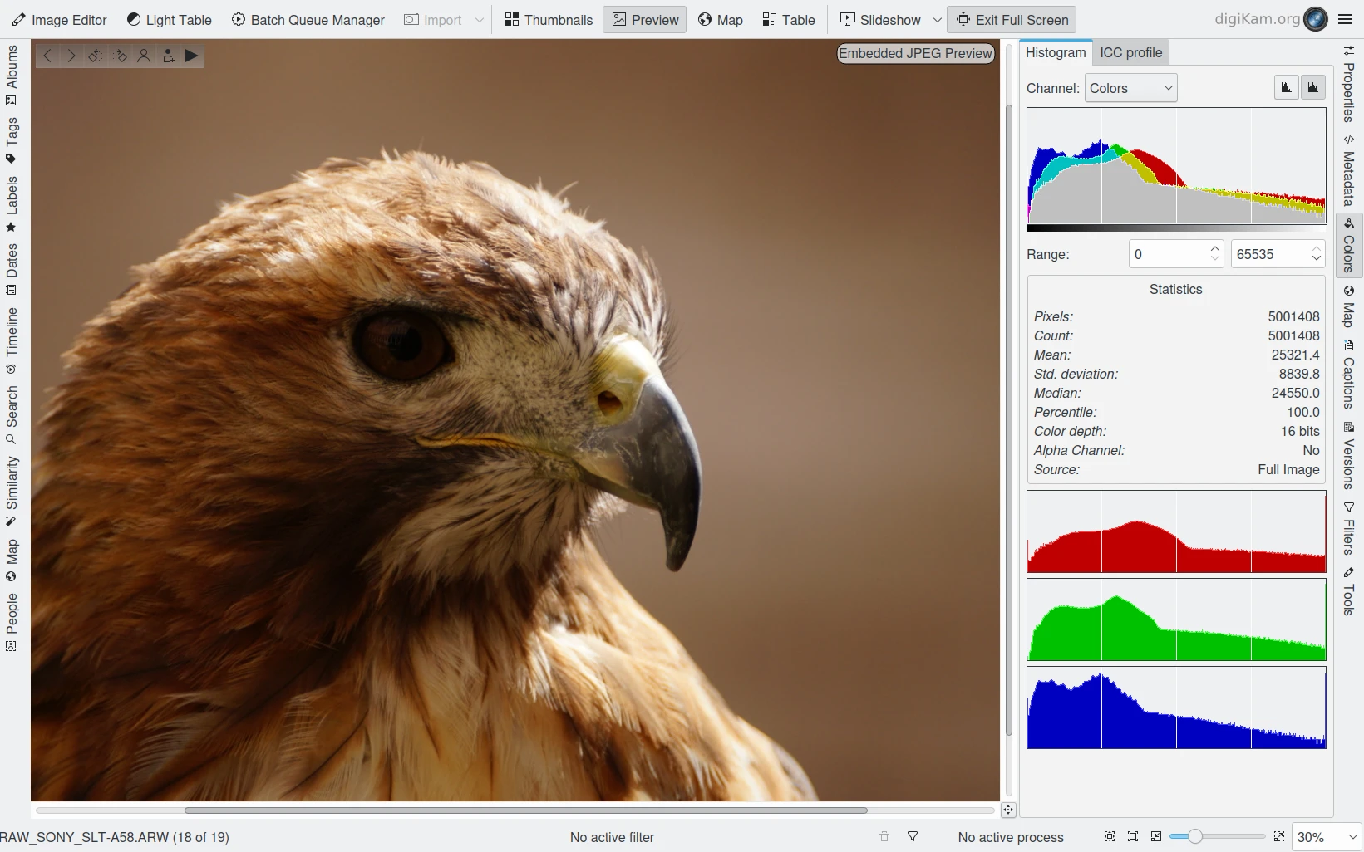The height and width of the screenshot is (852, 1364).
Task: Open the hamburger main menu
Action: coord(1346,19)
